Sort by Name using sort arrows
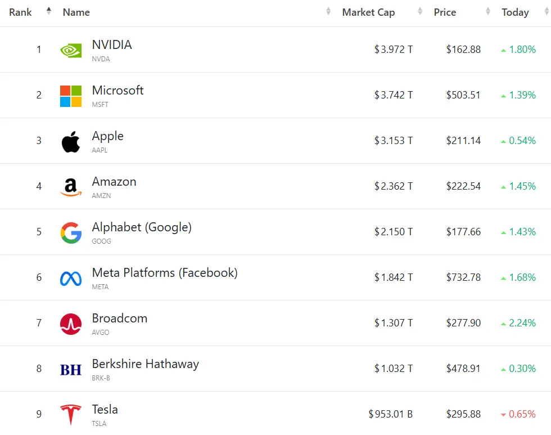 click(328, 11)
